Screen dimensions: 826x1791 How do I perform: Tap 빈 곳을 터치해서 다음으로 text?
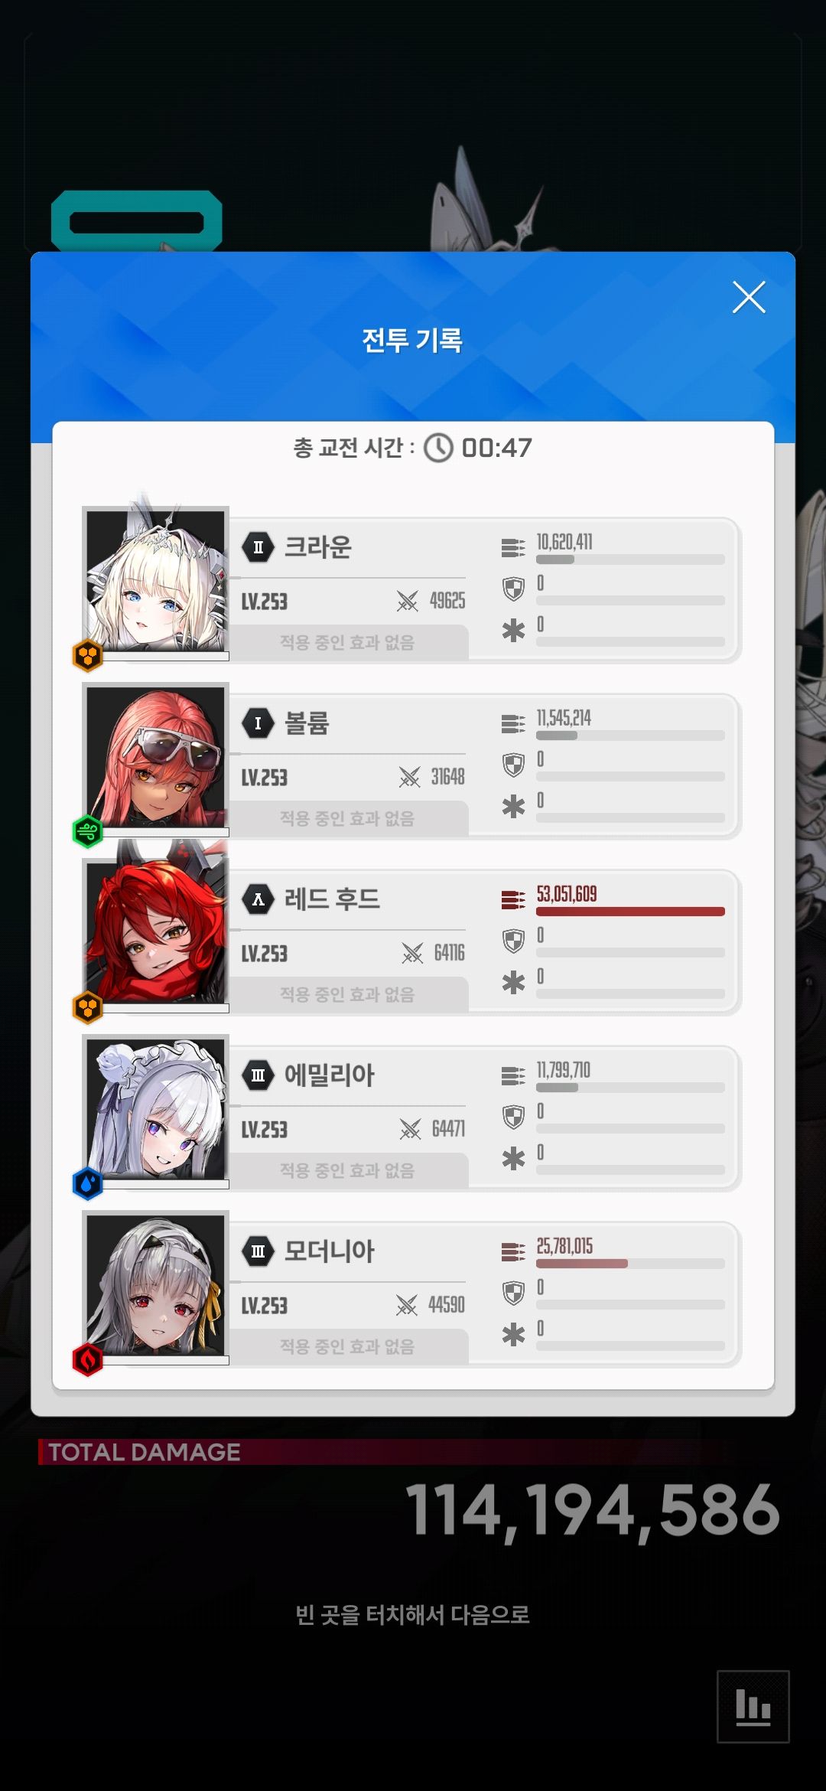pyautogui.click(x=413, y=1615)
